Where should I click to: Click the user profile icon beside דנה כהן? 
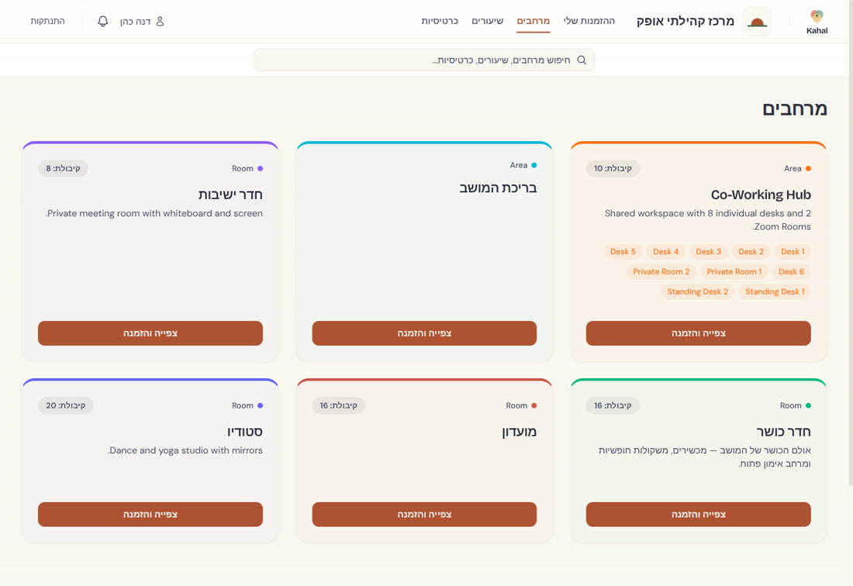tap(160, 21)
